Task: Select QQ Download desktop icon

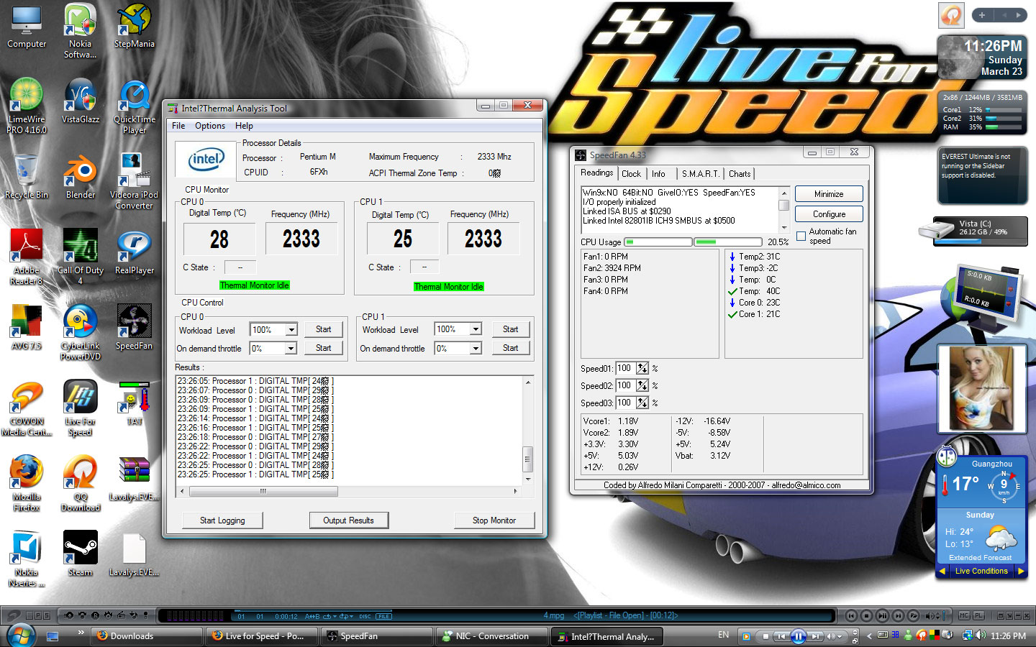Action: [81, 483]
